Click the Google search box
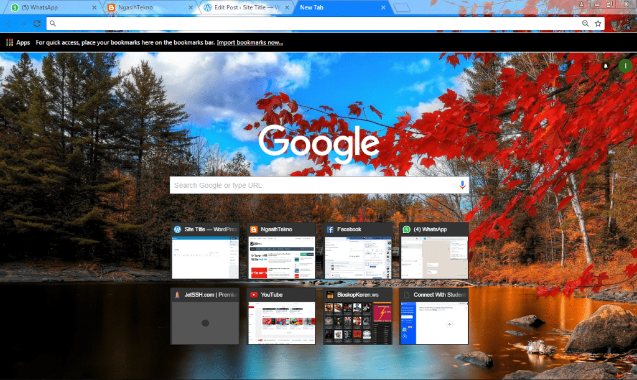The width and height of the screenshot is (637, 380). coord(319,185)
